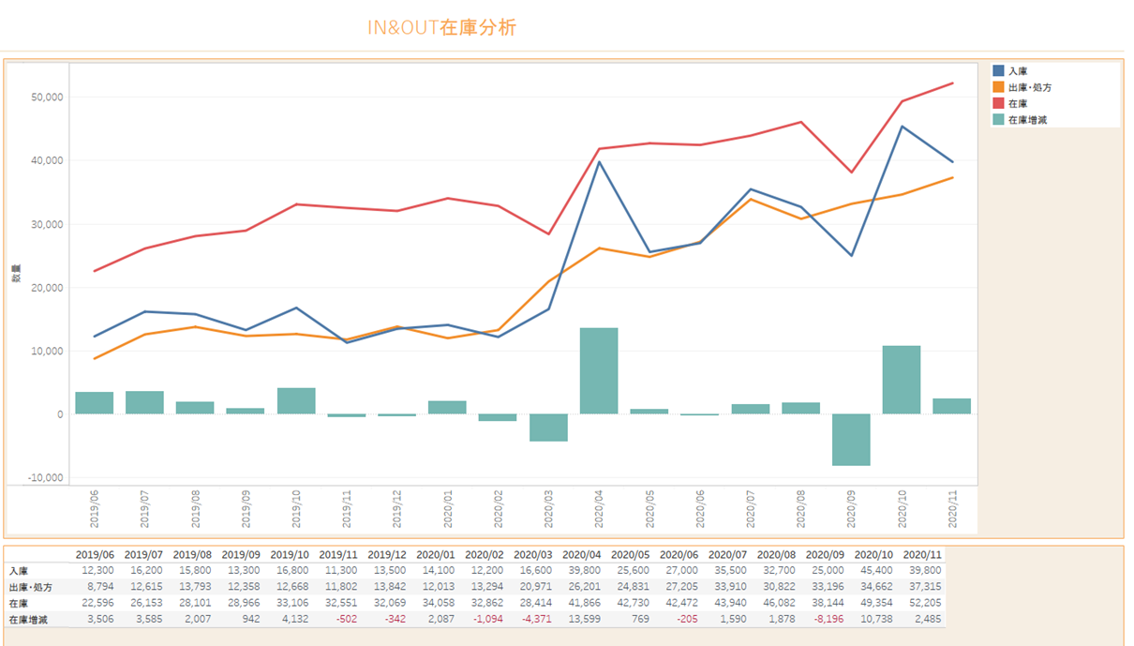The height and width of the screenshot is (646, 1134).
Task: Click the 2020/03 negative teal bar
Action: 548,428
